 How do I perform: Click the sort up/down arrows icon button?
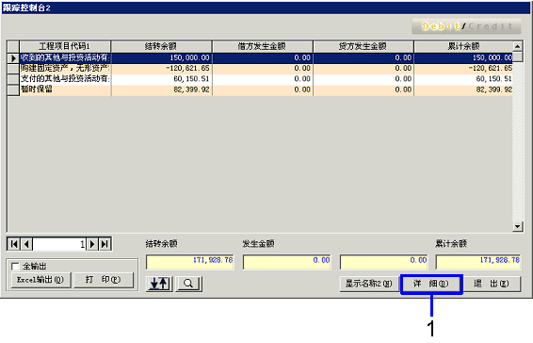(x=159, y=284)
